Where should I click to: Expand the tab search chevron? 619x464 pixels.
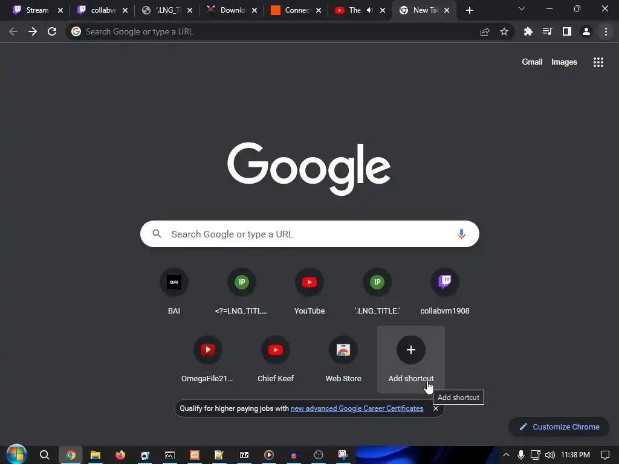(x=522, y=8)
